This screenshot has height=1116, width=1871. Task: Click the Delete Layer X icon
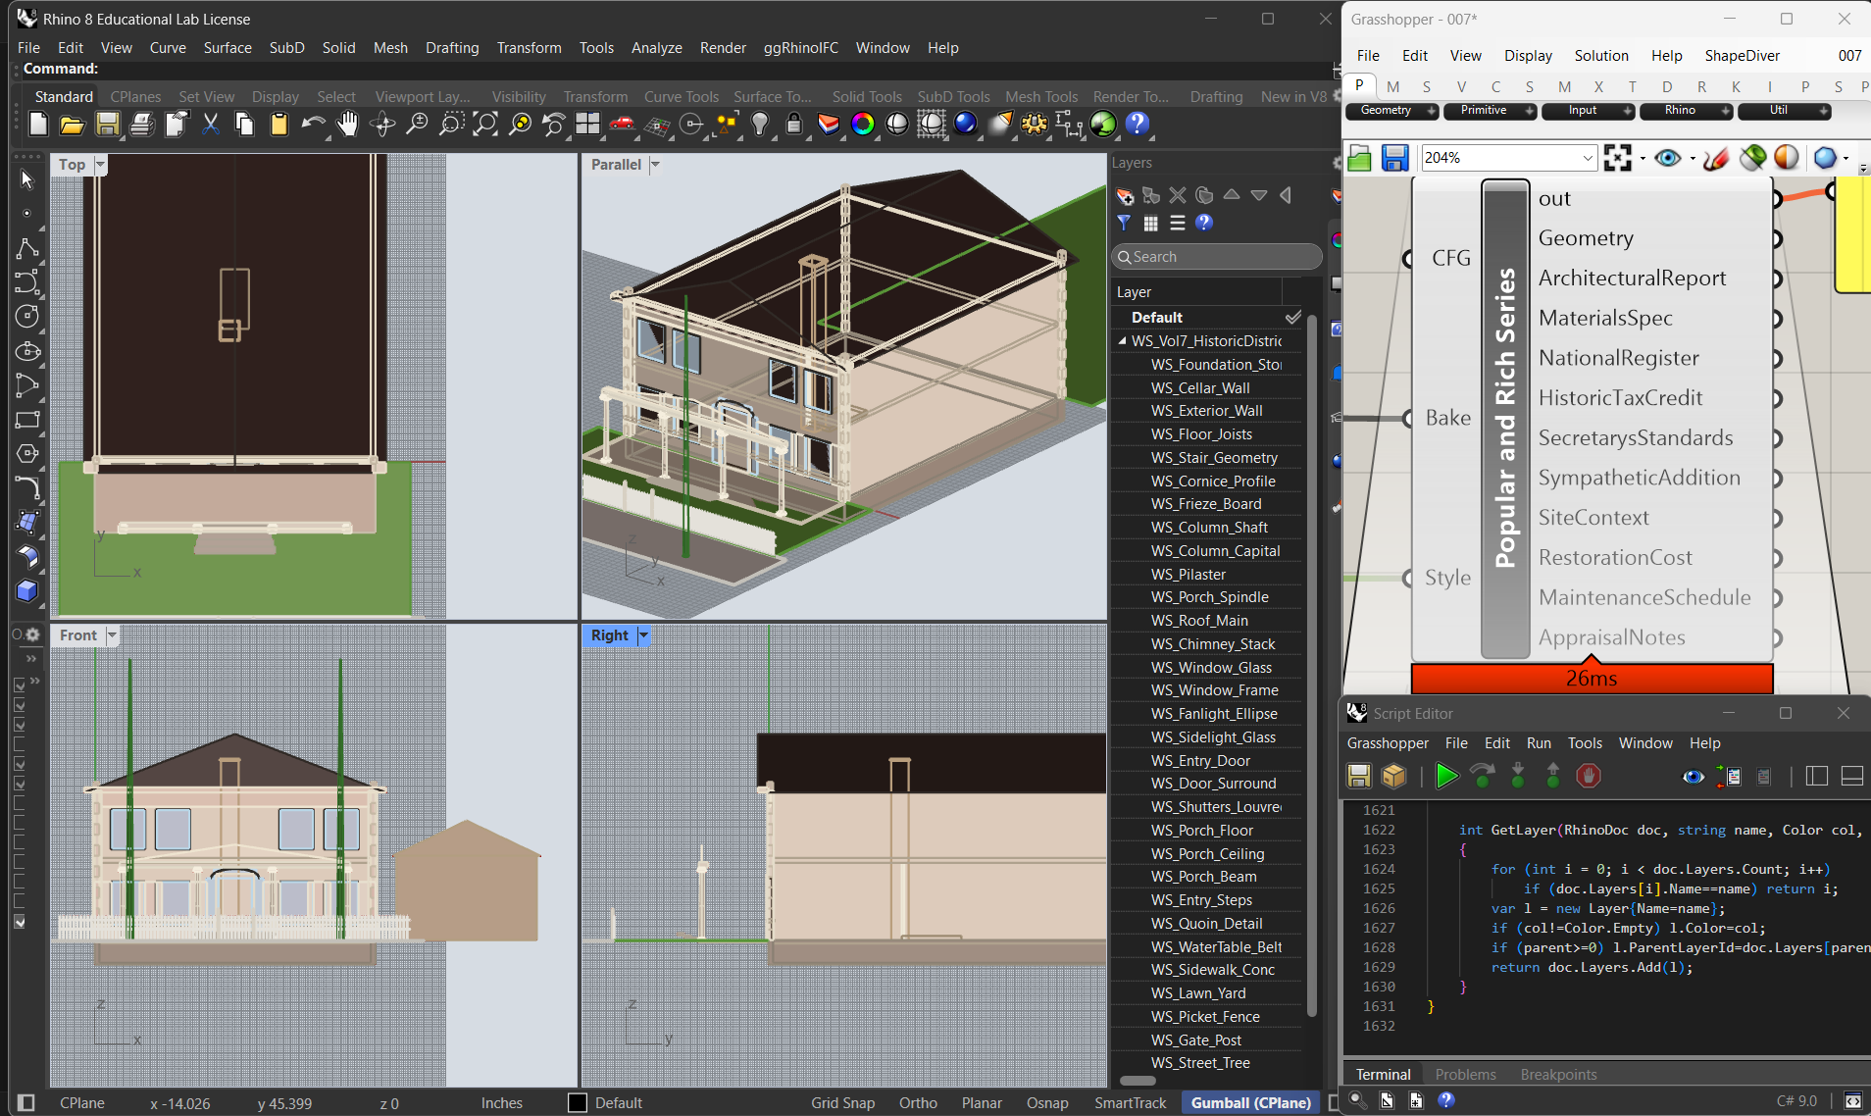[x=1178, y=196]
